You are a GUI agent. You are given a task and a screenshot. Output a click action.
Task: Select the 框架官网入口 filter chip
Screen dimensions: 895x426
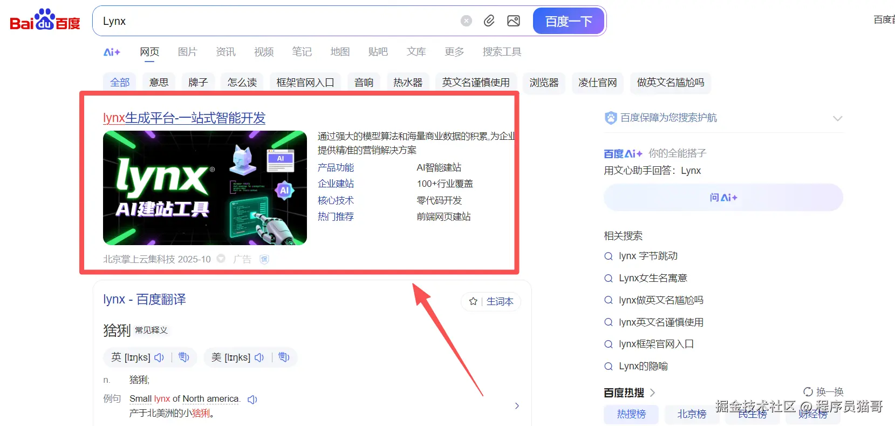tap(305, 83)
